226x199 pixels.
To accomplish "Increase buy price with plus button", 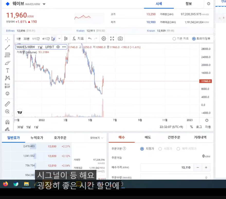I will (206, 167).
